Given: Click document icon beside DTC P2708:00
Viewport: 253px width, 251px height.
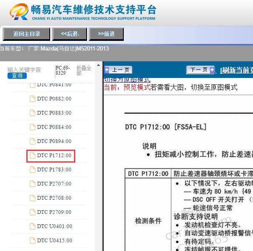Looking at the screenshot, I should (33, 198).
